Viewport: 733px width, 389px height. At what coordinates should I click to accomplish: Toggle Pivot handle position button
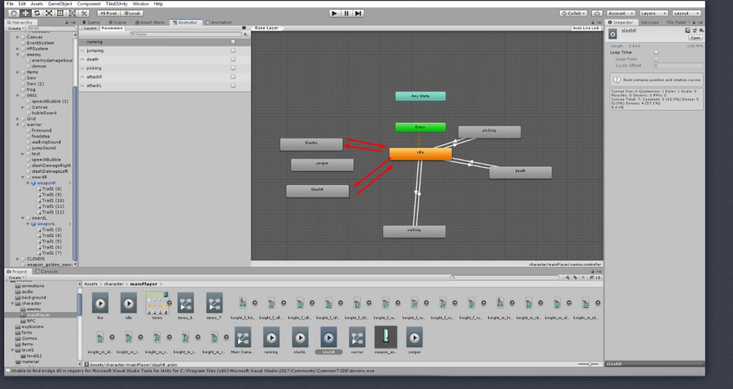108,13
